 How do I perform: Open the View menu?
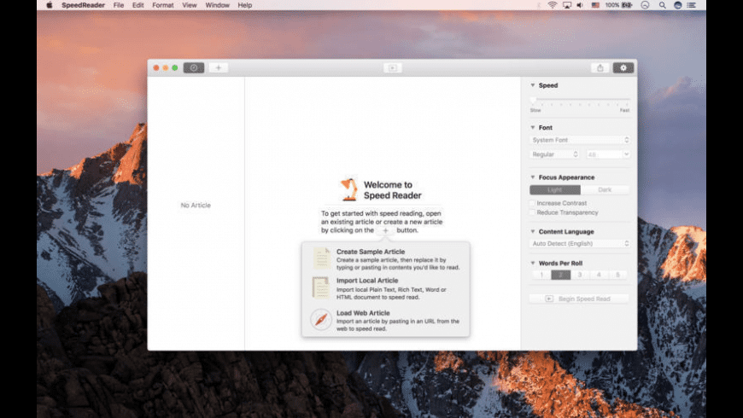[189, 5]
